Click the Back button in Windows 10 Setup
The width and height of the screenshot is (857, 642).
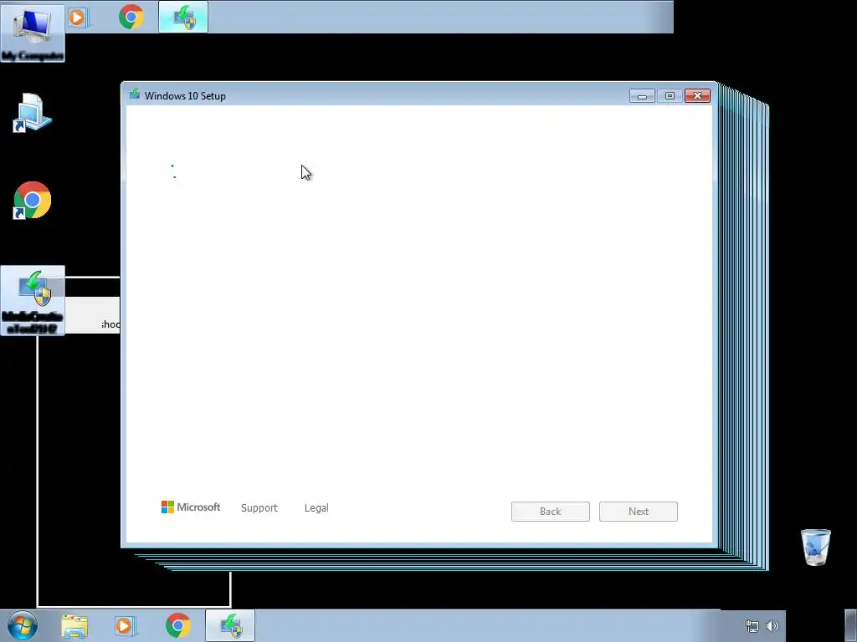[551, 512]
